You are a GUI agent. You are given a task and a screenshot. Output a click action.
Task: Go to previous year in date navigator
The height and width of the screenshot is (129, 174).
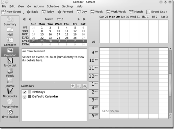(x=24, y=19)
